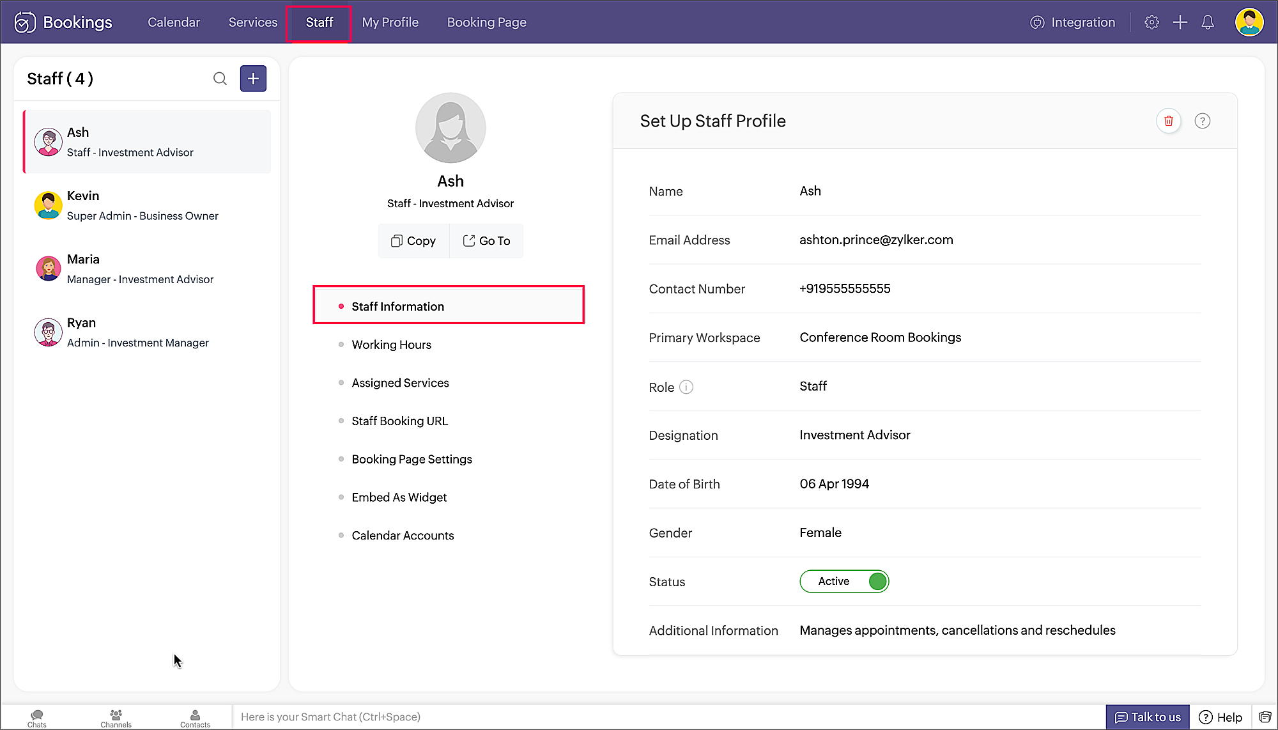Click Ash's avatar in staff list
The width and height of the screenshot is (1278, 730).
click(48, 142)
